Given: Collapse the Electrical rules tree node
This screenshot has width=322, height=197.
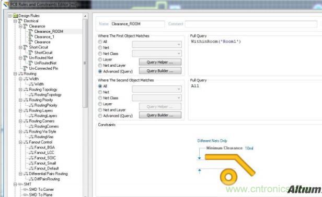Looking at the screenshot, I should click(15, 21).
